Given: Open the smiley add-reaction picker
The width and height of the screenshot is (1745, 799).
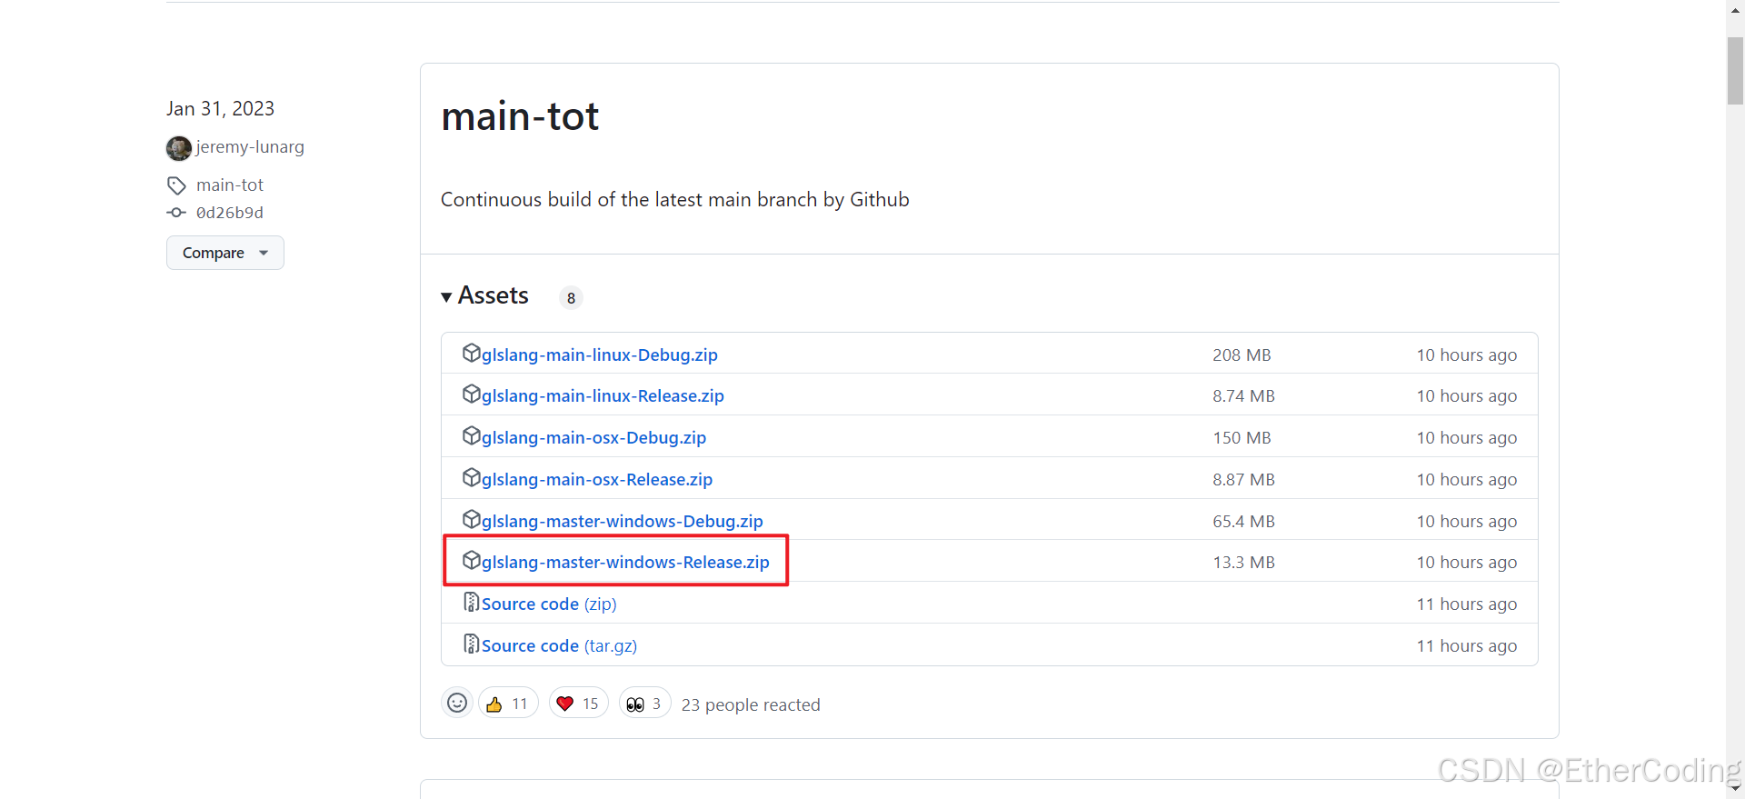Looking at the screenshot, I should click(x=457, y=703).
